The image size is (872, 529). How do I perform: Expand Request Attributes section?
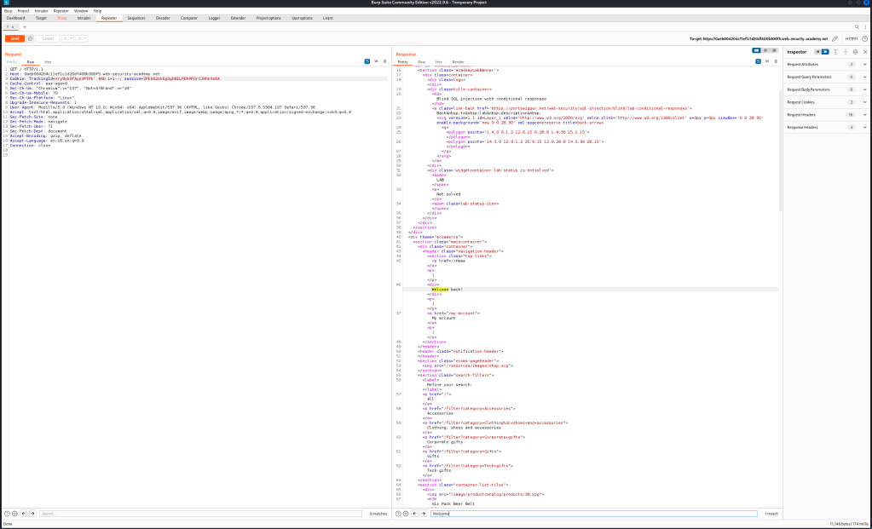pyautogui.click(x=865, y=64)
